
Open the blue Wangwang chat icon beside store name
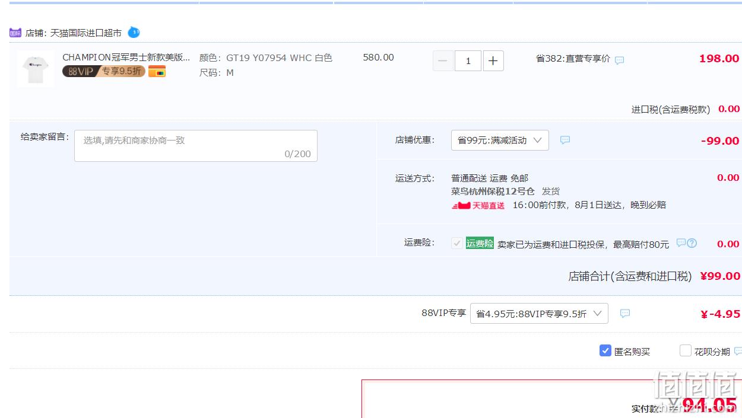coord(134,32)
